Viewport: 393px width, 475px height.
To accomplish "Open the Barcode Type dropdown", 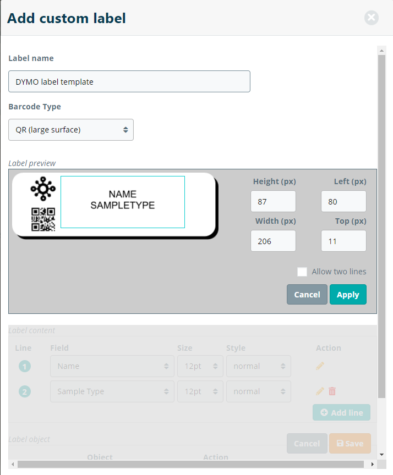I will (71, 130).
